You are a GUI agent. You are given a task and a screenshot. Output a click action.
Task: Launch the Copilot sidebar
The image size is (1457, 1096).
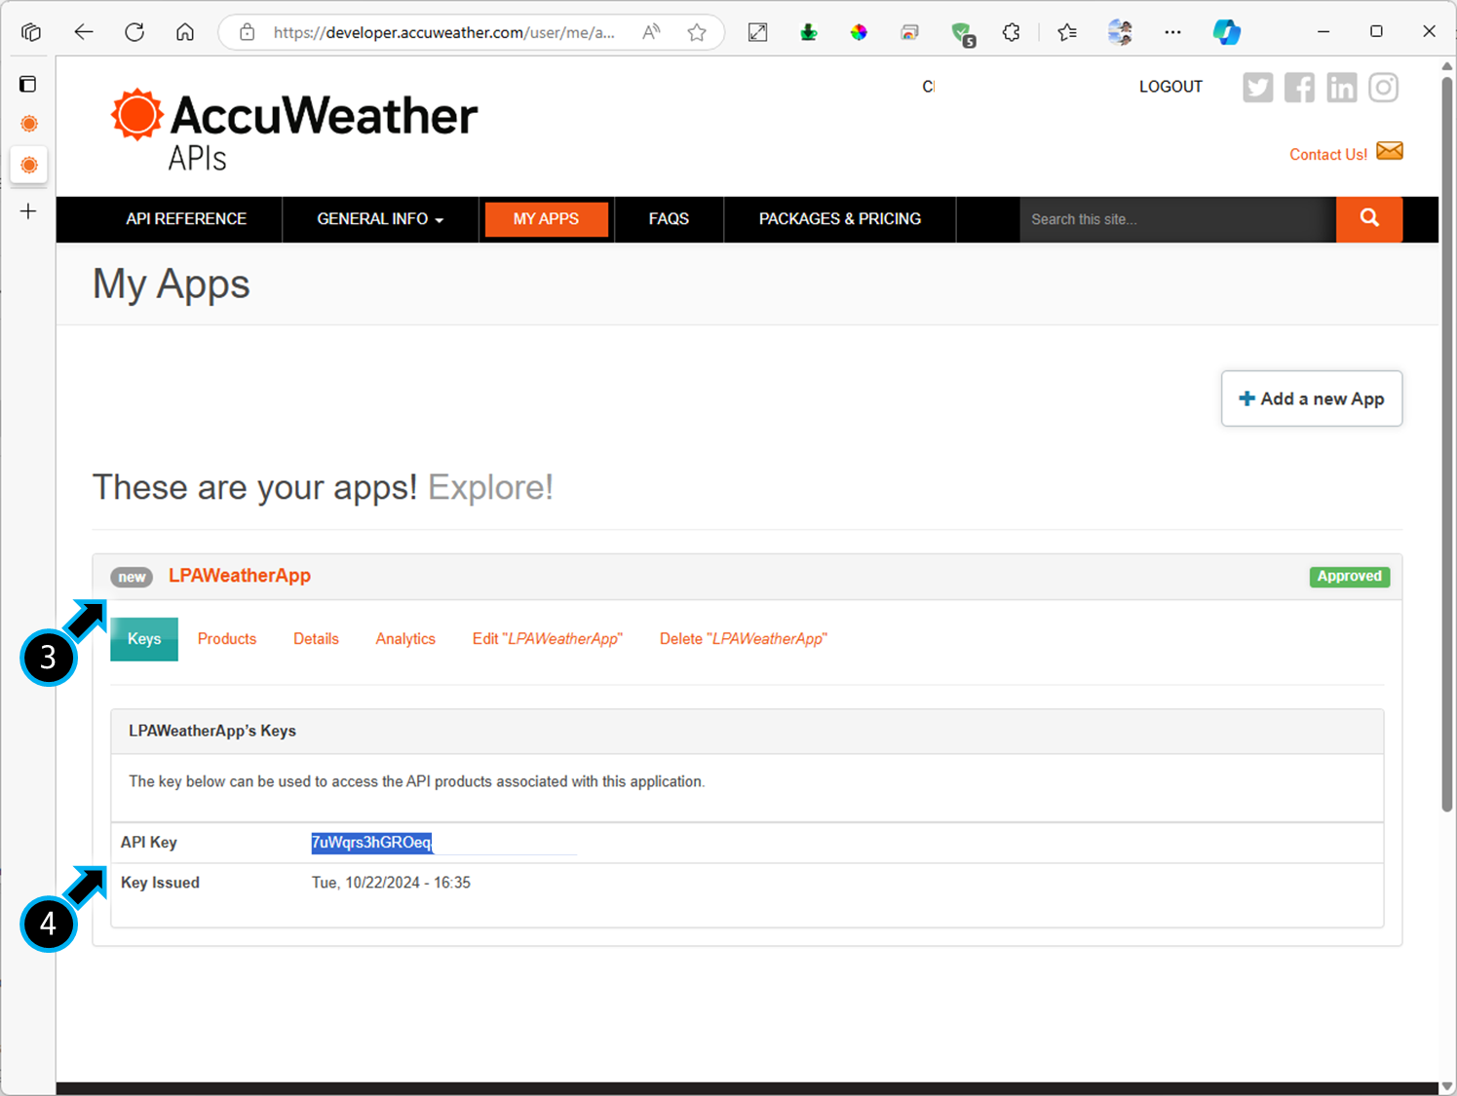(1226, 32)
